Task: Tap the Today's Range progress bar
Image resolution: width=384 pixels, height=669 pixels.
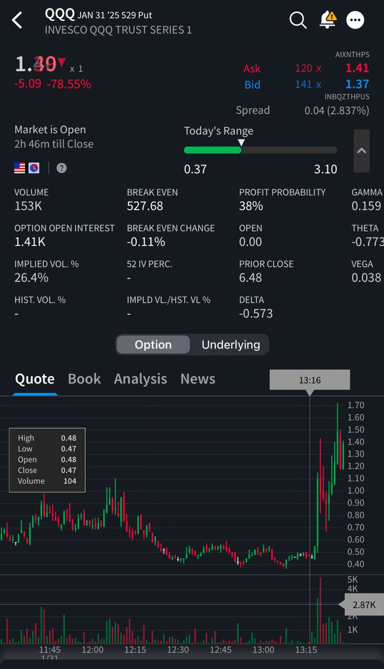Action: [x=260, y=150]
